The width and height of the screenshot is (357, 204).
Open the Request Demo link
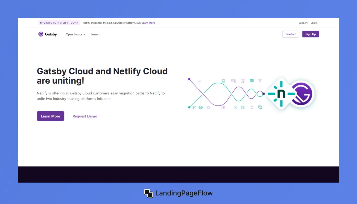click(85, 116)
